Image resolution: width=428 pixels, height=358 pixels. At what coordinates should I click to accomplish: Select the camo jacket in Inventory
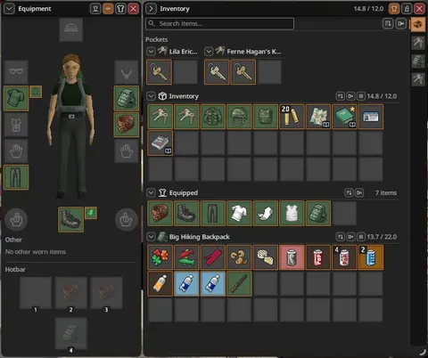click(x=213, y=117)
